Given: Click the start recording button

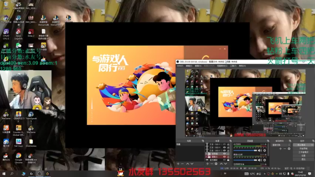Looking at the screenshot, I should 303,149.
